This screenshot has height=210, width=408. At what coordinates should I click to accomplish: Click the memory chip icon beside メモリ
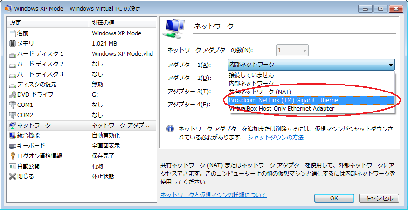point(13,44)
